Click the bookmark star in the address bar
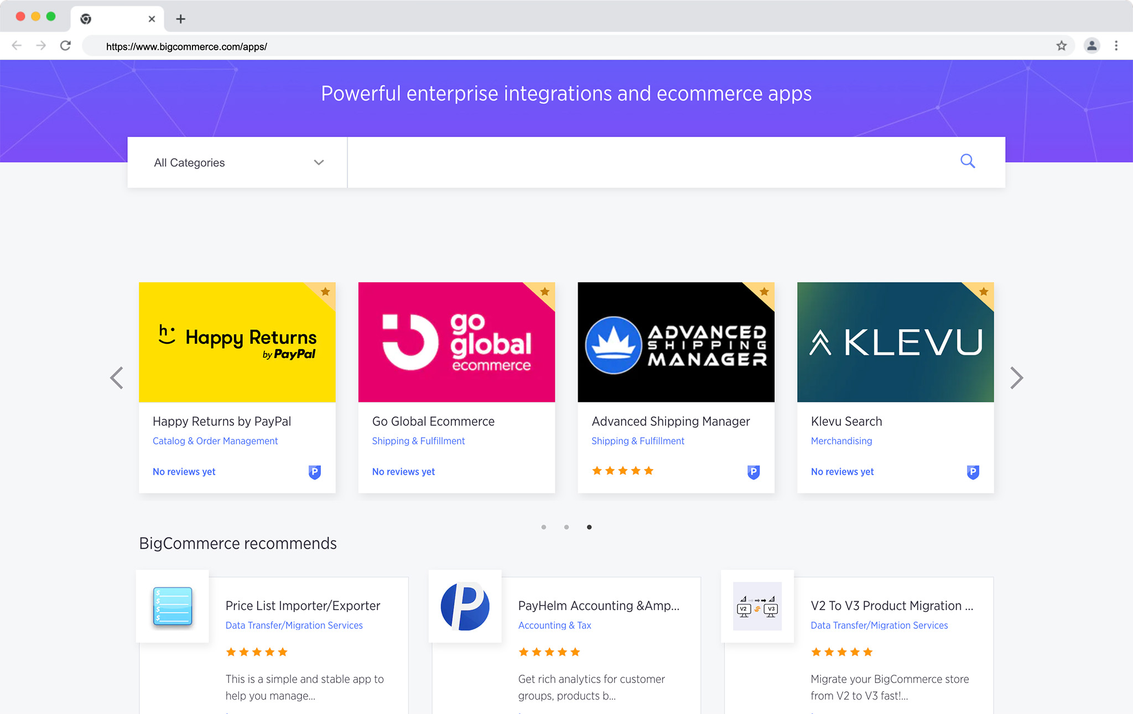The height and width of the screenshot is (714, 1133). 1061,46
